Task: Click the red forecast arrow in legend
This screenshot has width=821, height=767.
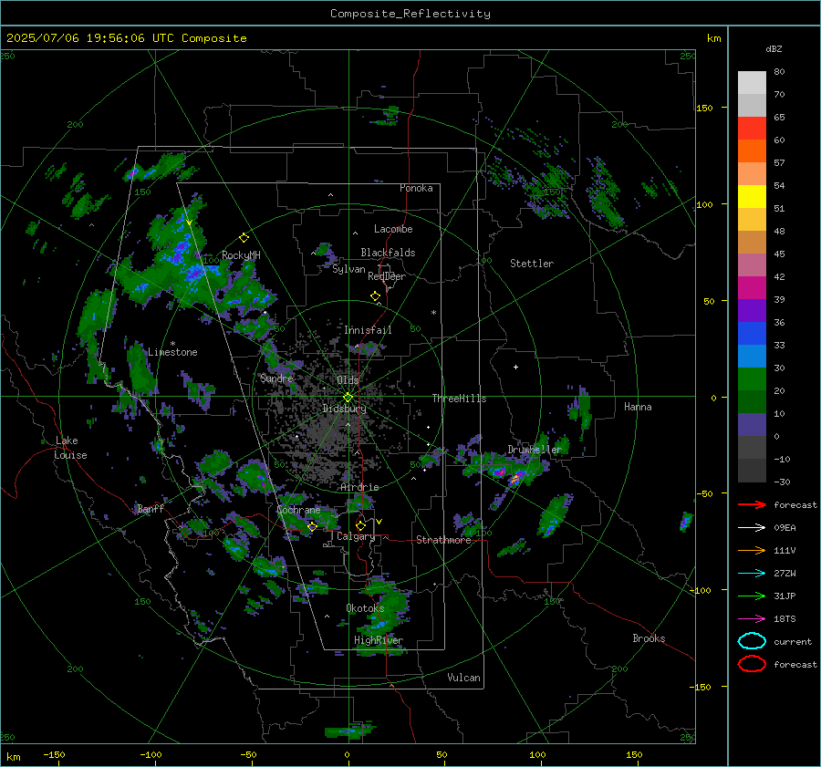Action: [752, 504]
